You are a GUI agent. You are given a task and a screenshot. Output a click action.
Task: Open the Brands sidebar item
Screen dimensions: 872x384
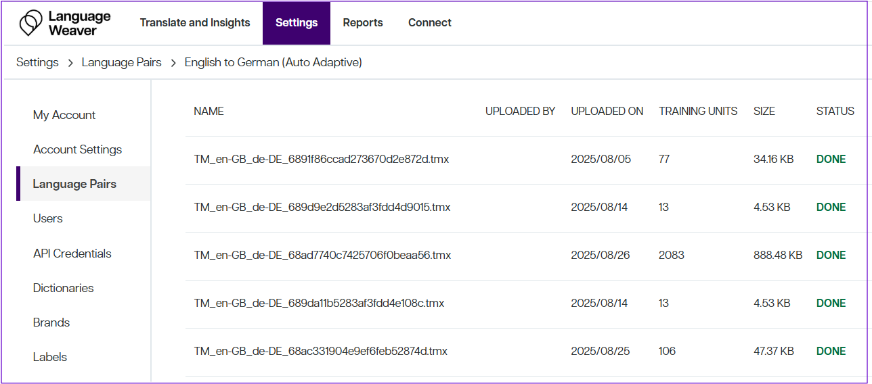click(51, 322)
